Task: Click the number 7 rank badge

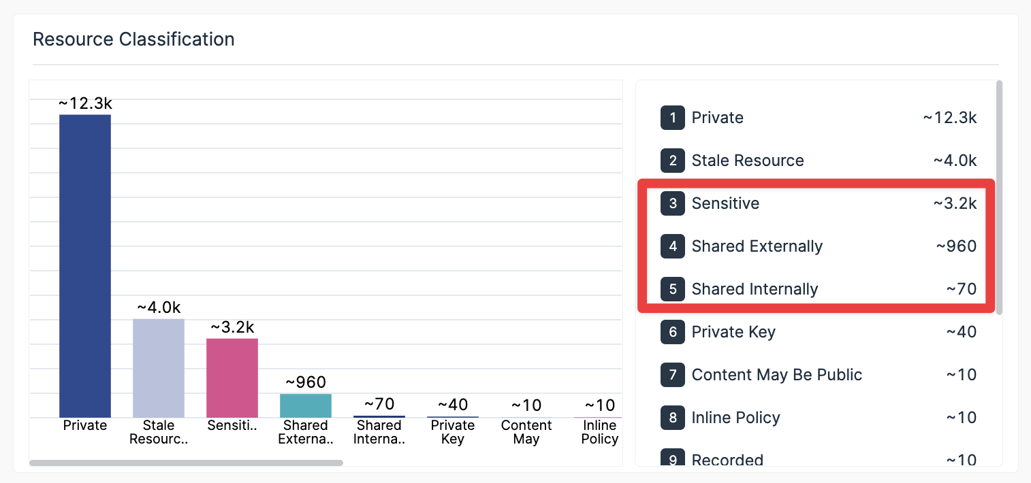Action: point(672,375)
